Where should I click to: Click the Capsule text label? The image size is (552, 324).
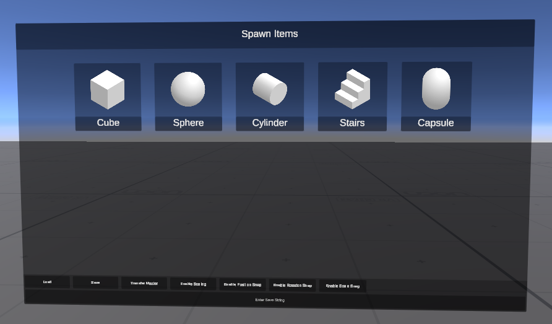[x=436, y=123]
